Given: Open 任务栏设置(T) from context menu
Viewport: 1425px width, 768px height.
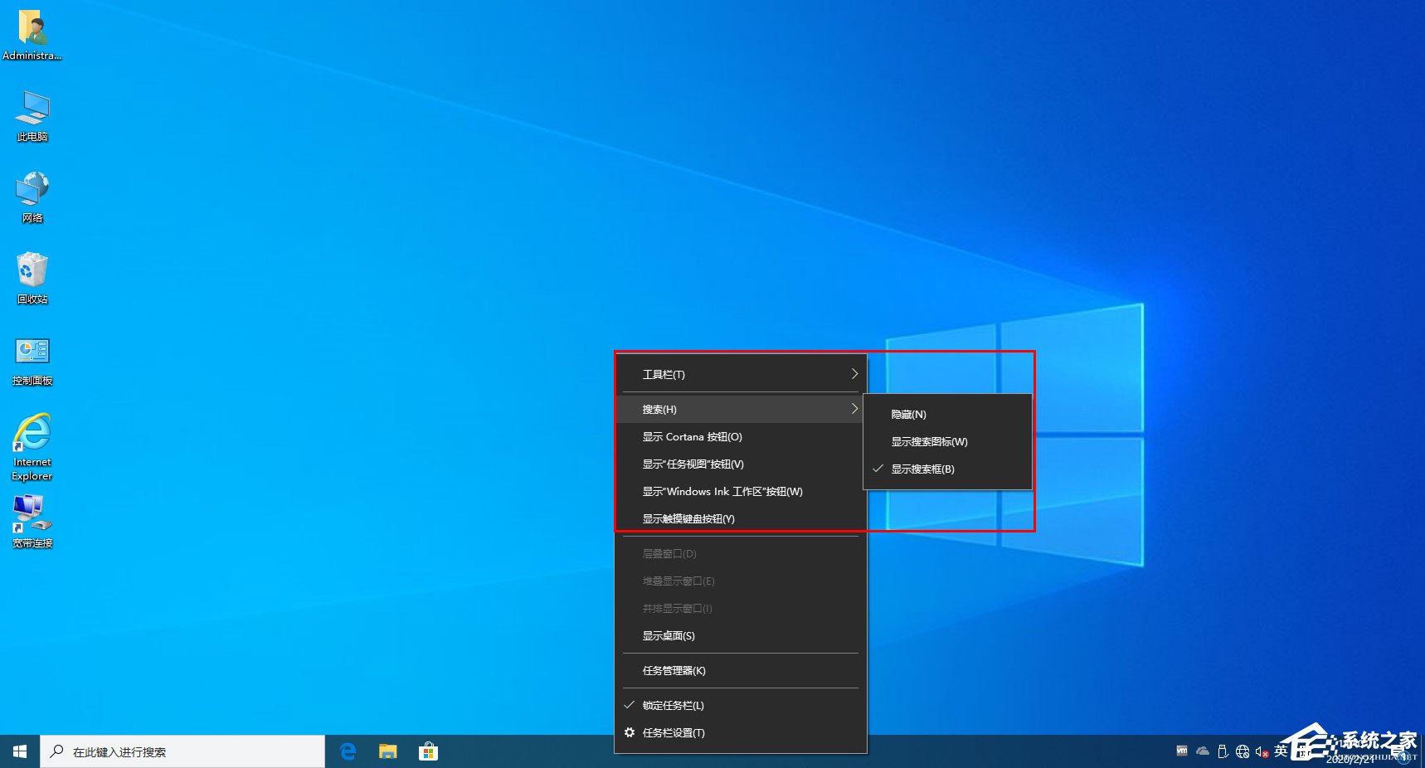Looking at the screenshot, I should click(741, 732).
